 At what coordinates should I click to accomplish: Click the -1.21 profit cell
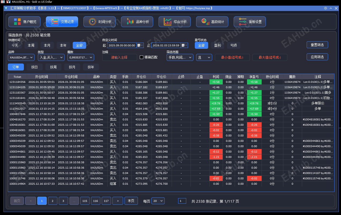coord(216,157)
